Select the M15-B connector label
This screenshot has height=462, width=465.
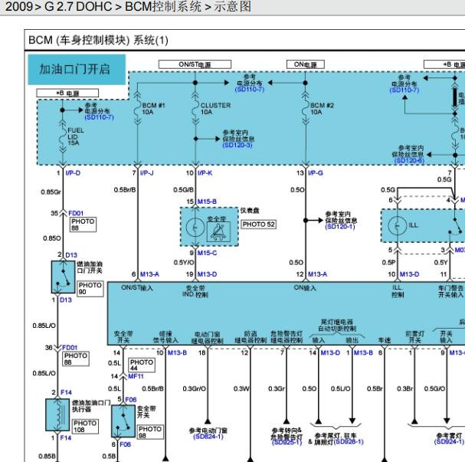[207, 202]
